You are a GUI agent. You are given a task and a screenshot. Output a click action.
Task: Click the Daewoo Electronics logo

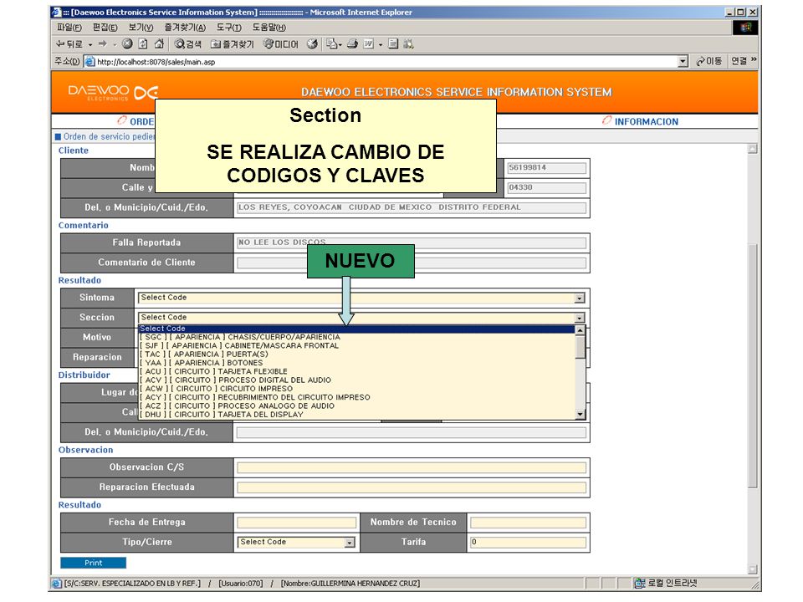pyautogui.click(x=113, y=92)
